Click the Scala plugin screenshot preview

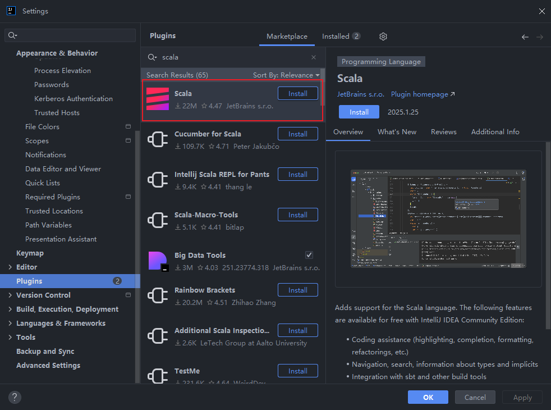(x=438, y=218)
